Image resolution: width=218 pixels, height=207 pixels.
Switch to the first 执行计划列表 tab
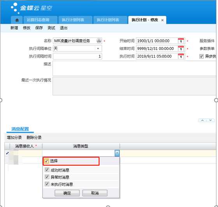click(x=76, y=20)
